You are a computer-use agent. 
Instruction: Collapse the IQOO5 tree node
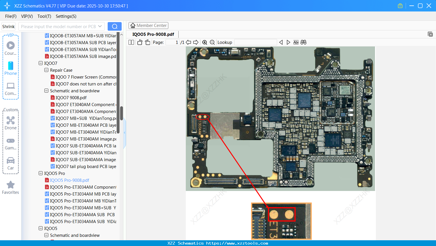coord(41,228)
